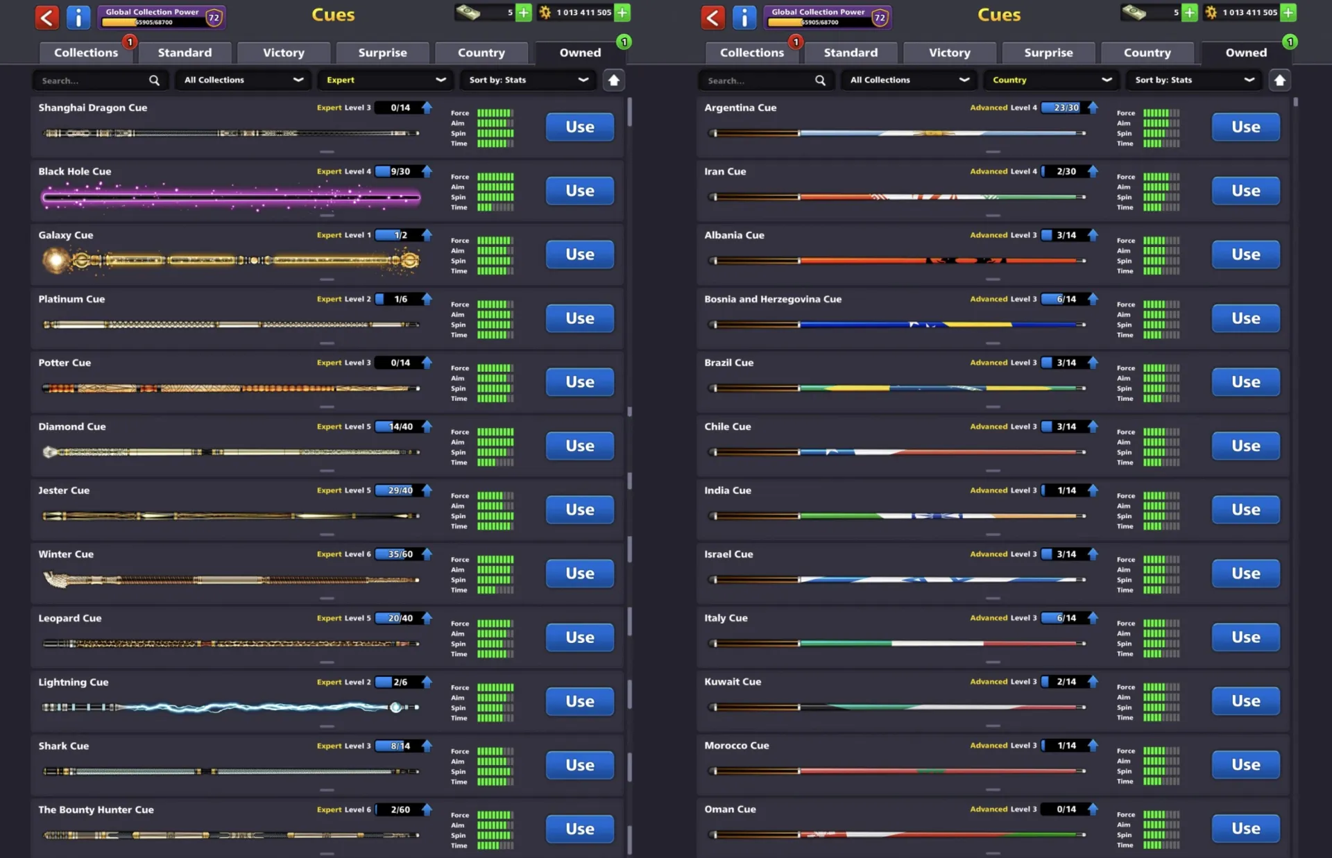Expand All Collections dropdown in left panel
Screen dimensions: 1332x858
coord(243,80)
